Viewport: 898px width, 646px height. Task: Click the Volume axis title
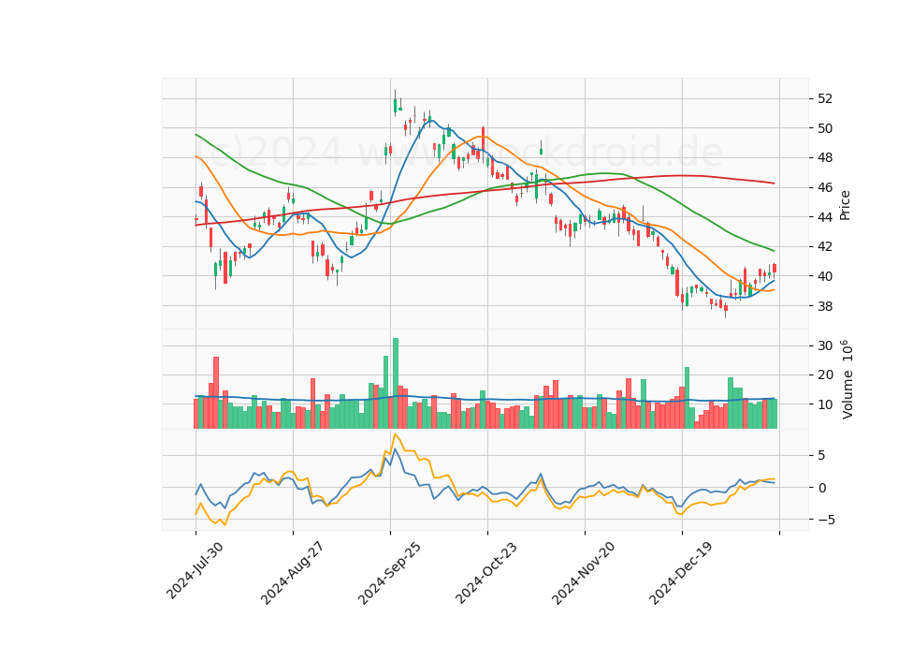[x=847, y=379]
